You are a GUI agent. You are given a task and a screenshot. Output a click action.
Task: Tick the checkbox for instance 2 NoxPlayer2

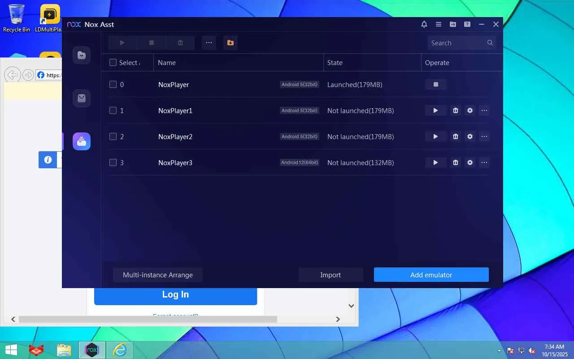[113, 136]
